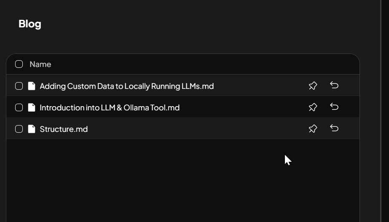Image resolution: width=389 pixels, height=222 pixels.
Task: Pin the Structure.md file
Action: pos(313,129)
